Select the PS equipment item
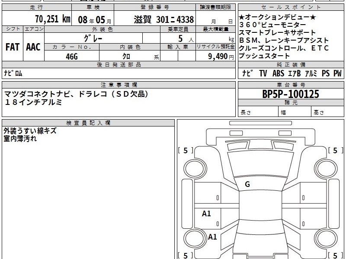 pyautogui.click(x=326, y=73)
